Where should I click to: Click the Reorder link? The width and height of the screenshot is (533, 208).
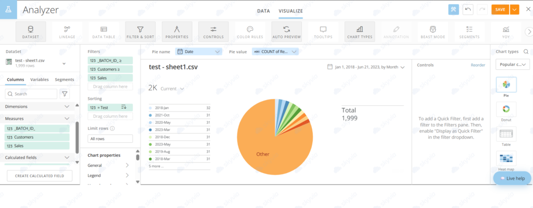(x=478, y=65)
